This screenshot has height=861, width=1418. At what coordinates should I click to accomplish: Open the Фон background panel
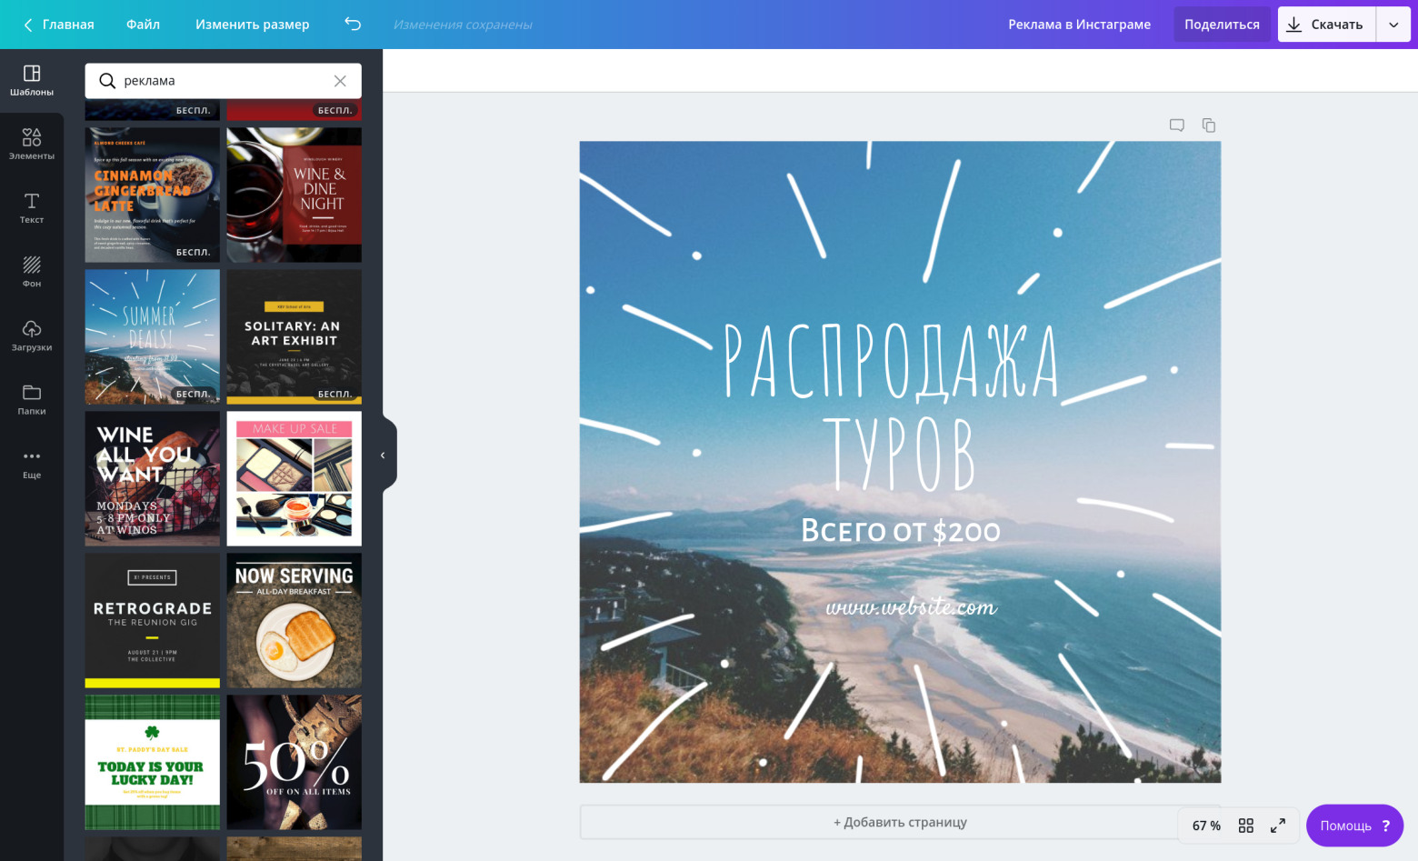pos(32,271)
